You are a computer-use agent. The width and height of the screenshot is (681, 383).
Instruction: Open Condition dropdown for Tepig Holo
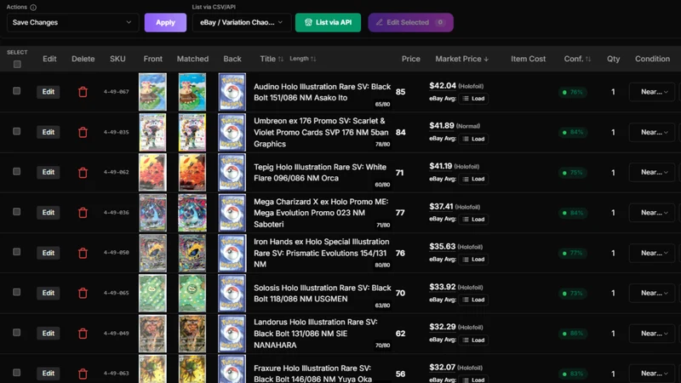pos(652,172)
